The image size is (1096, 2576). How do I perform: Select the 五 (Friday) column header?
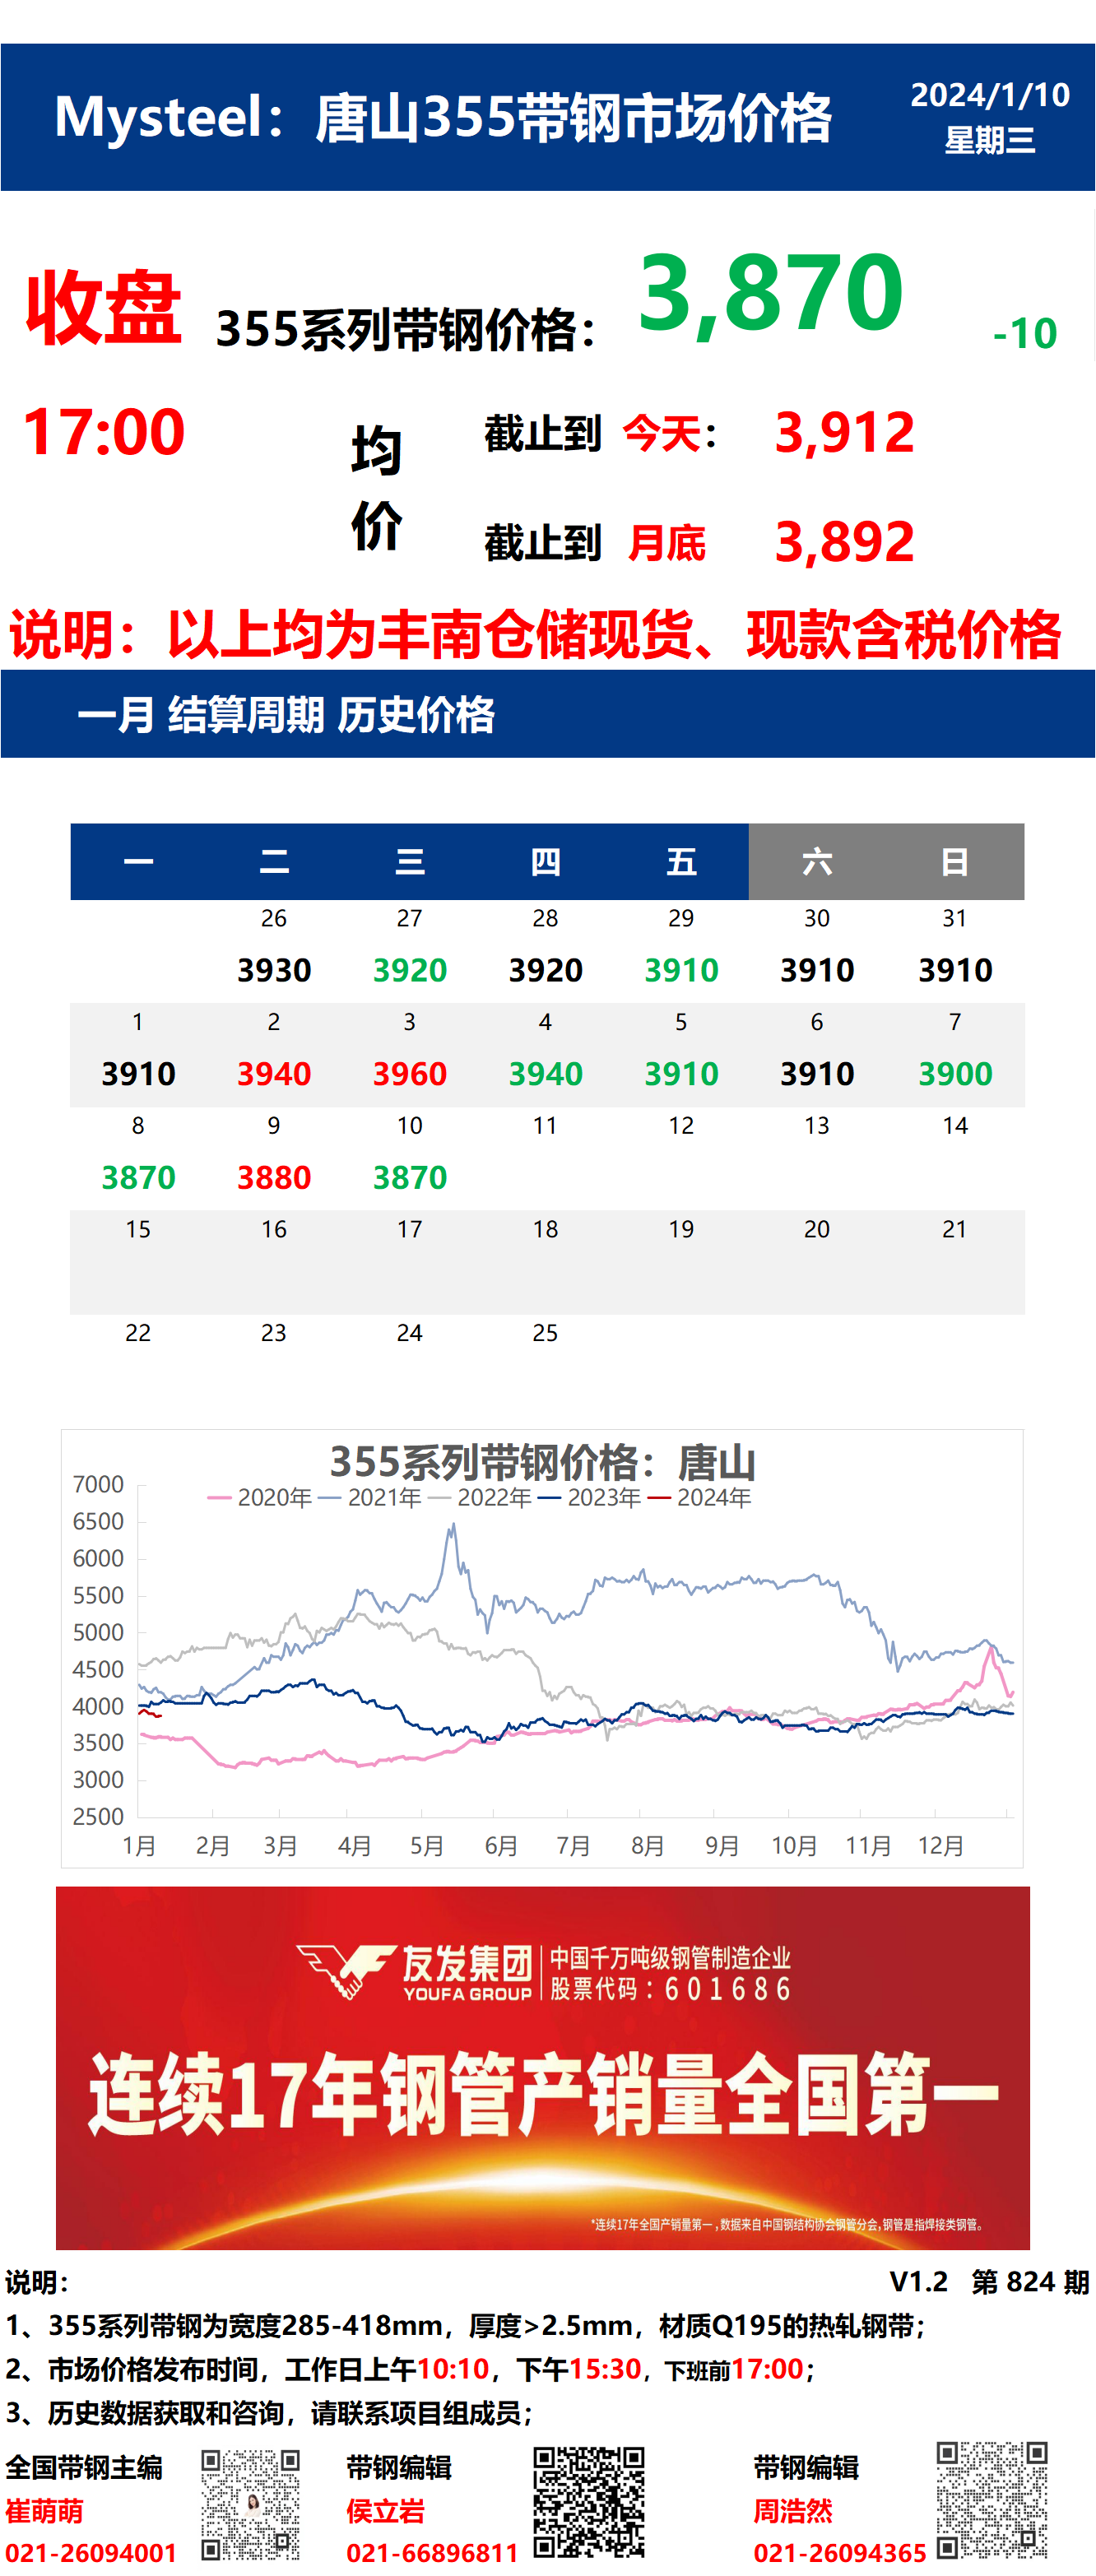click(681, 861)
